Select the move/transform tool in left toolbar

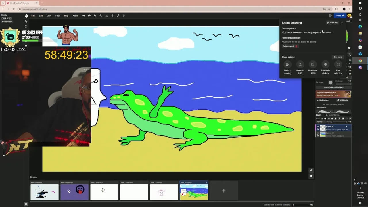[x=26, y=22]
